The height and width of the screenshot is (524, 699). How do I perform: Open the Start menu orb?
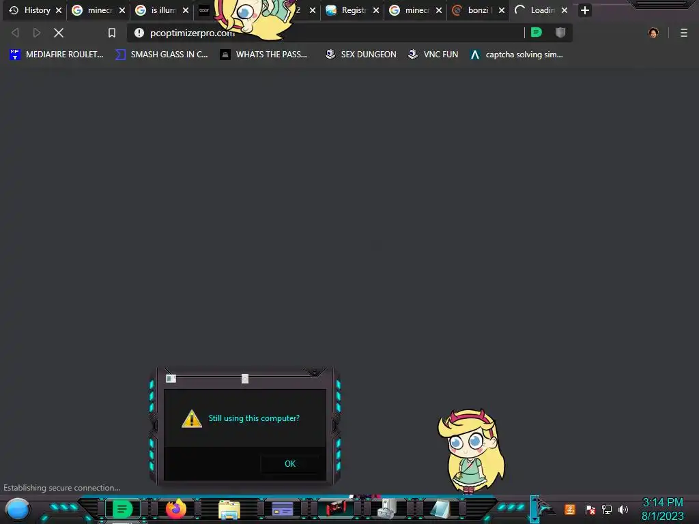coord(18,509)
